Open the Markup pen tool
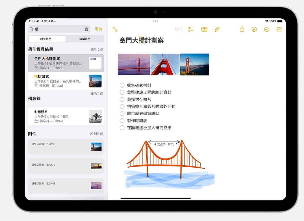This screenshot has height=221, width=304. coord(254,29)
